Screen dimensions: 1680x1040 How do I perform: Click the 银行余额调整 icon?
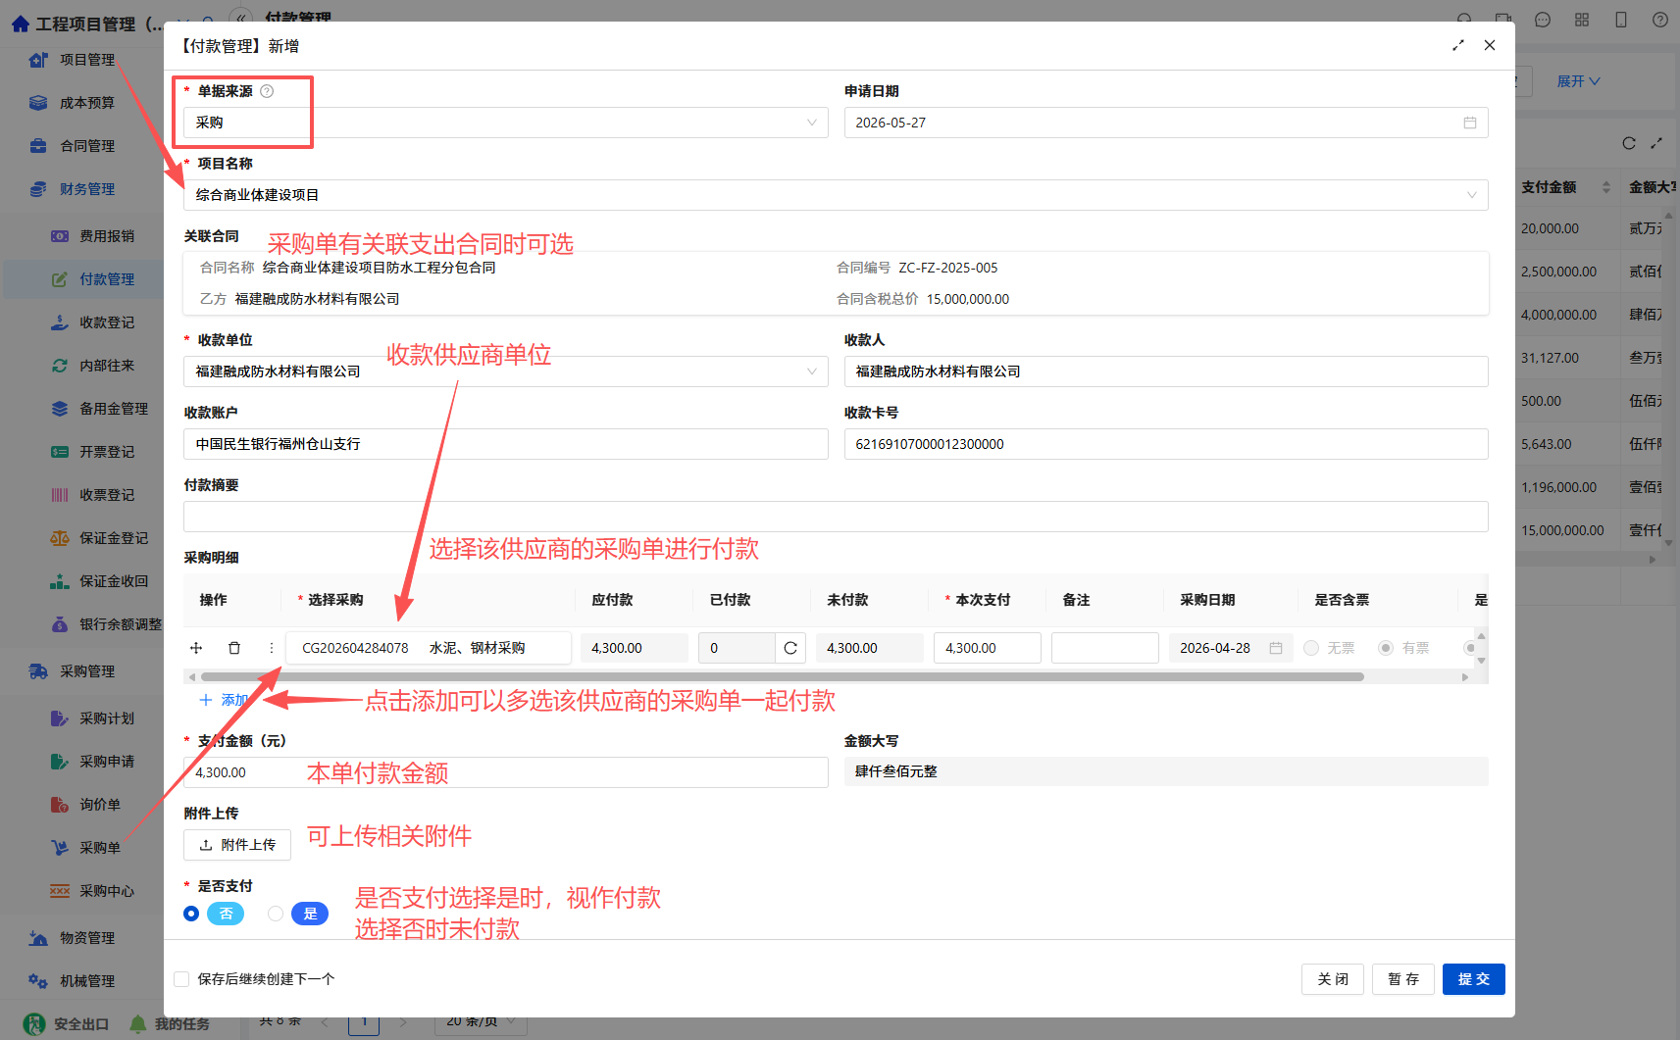click(60, 624)
